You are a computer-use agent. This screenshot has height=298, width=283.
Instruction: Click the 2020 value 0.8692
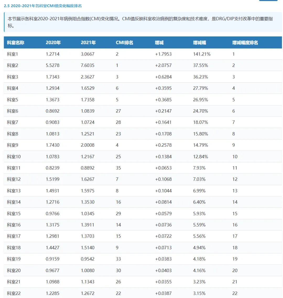(x=53, y=111)
